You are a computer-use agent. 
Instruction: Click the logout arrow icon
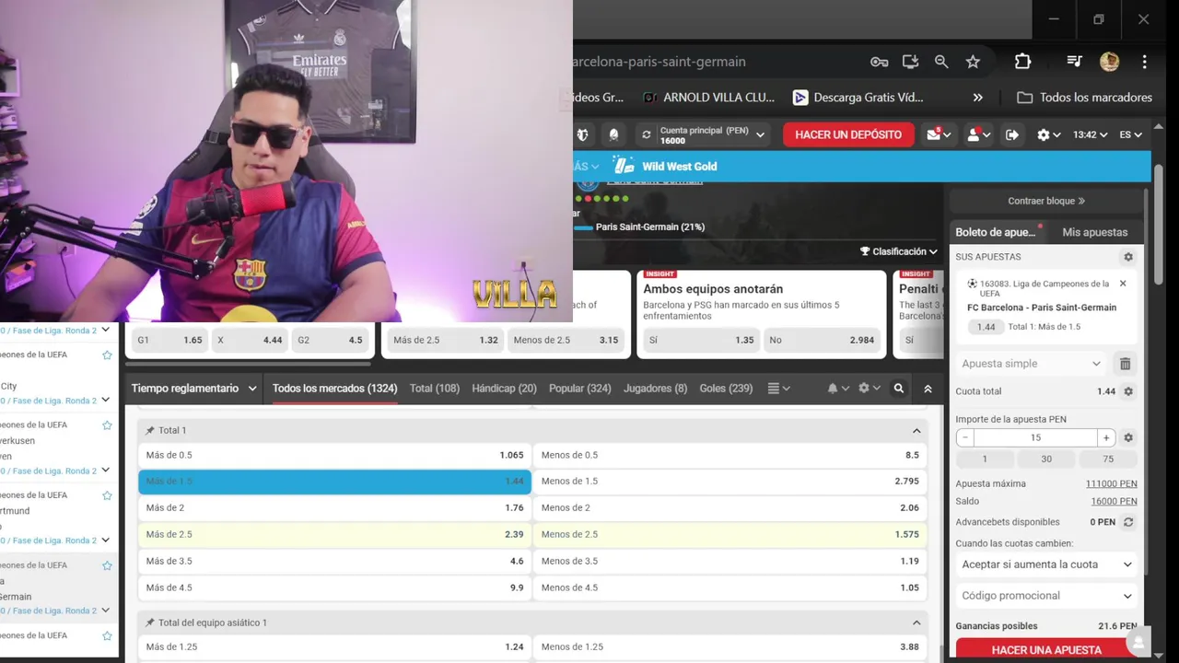[x=1012, y=134]
